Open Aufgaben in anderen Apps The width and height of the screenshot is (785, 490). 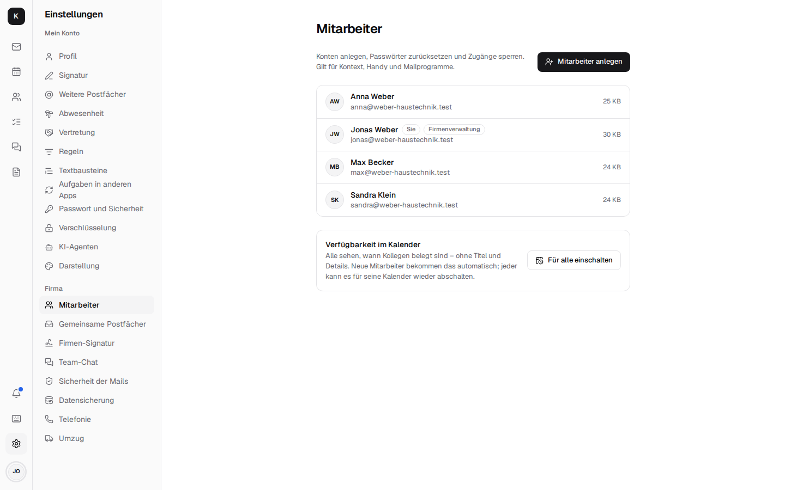(x=96, y=189)
